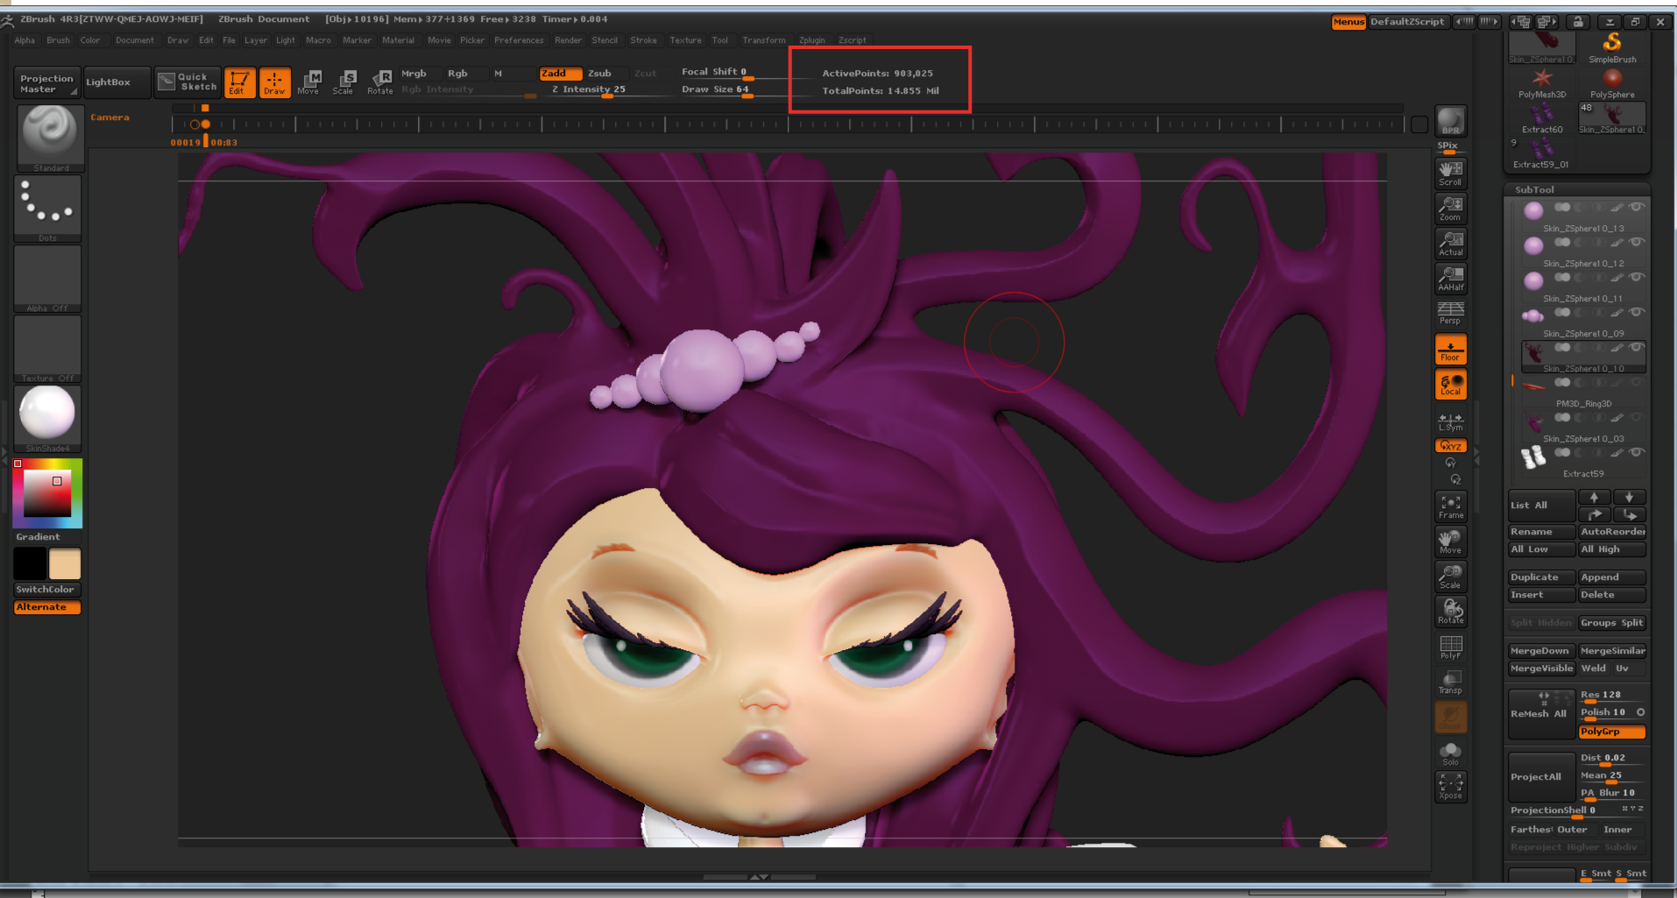Open the Render menu
This screenshot has width=1677, height=898.
tap(568, 40)
